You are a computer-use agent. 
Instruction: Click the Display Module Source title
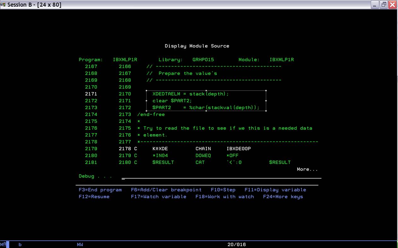[x=197, y=46]
